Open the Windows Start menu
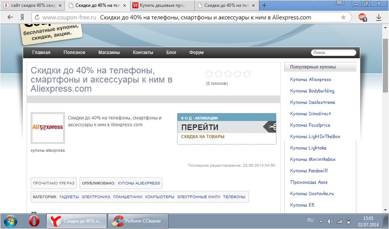The width and height of the screenshot is (389, 229). tap(10, 221)
